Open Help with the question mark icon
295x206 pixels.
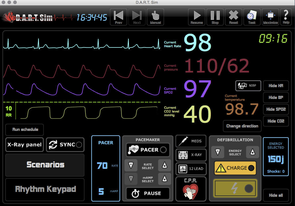pos(286,17)
